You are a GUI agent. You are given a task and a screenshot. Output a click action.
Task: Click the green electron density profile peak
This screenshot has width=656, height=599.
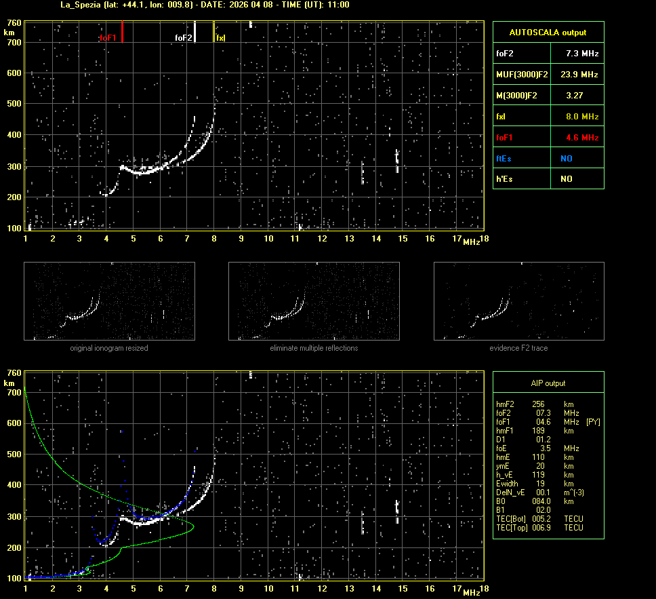click(193, 526)
